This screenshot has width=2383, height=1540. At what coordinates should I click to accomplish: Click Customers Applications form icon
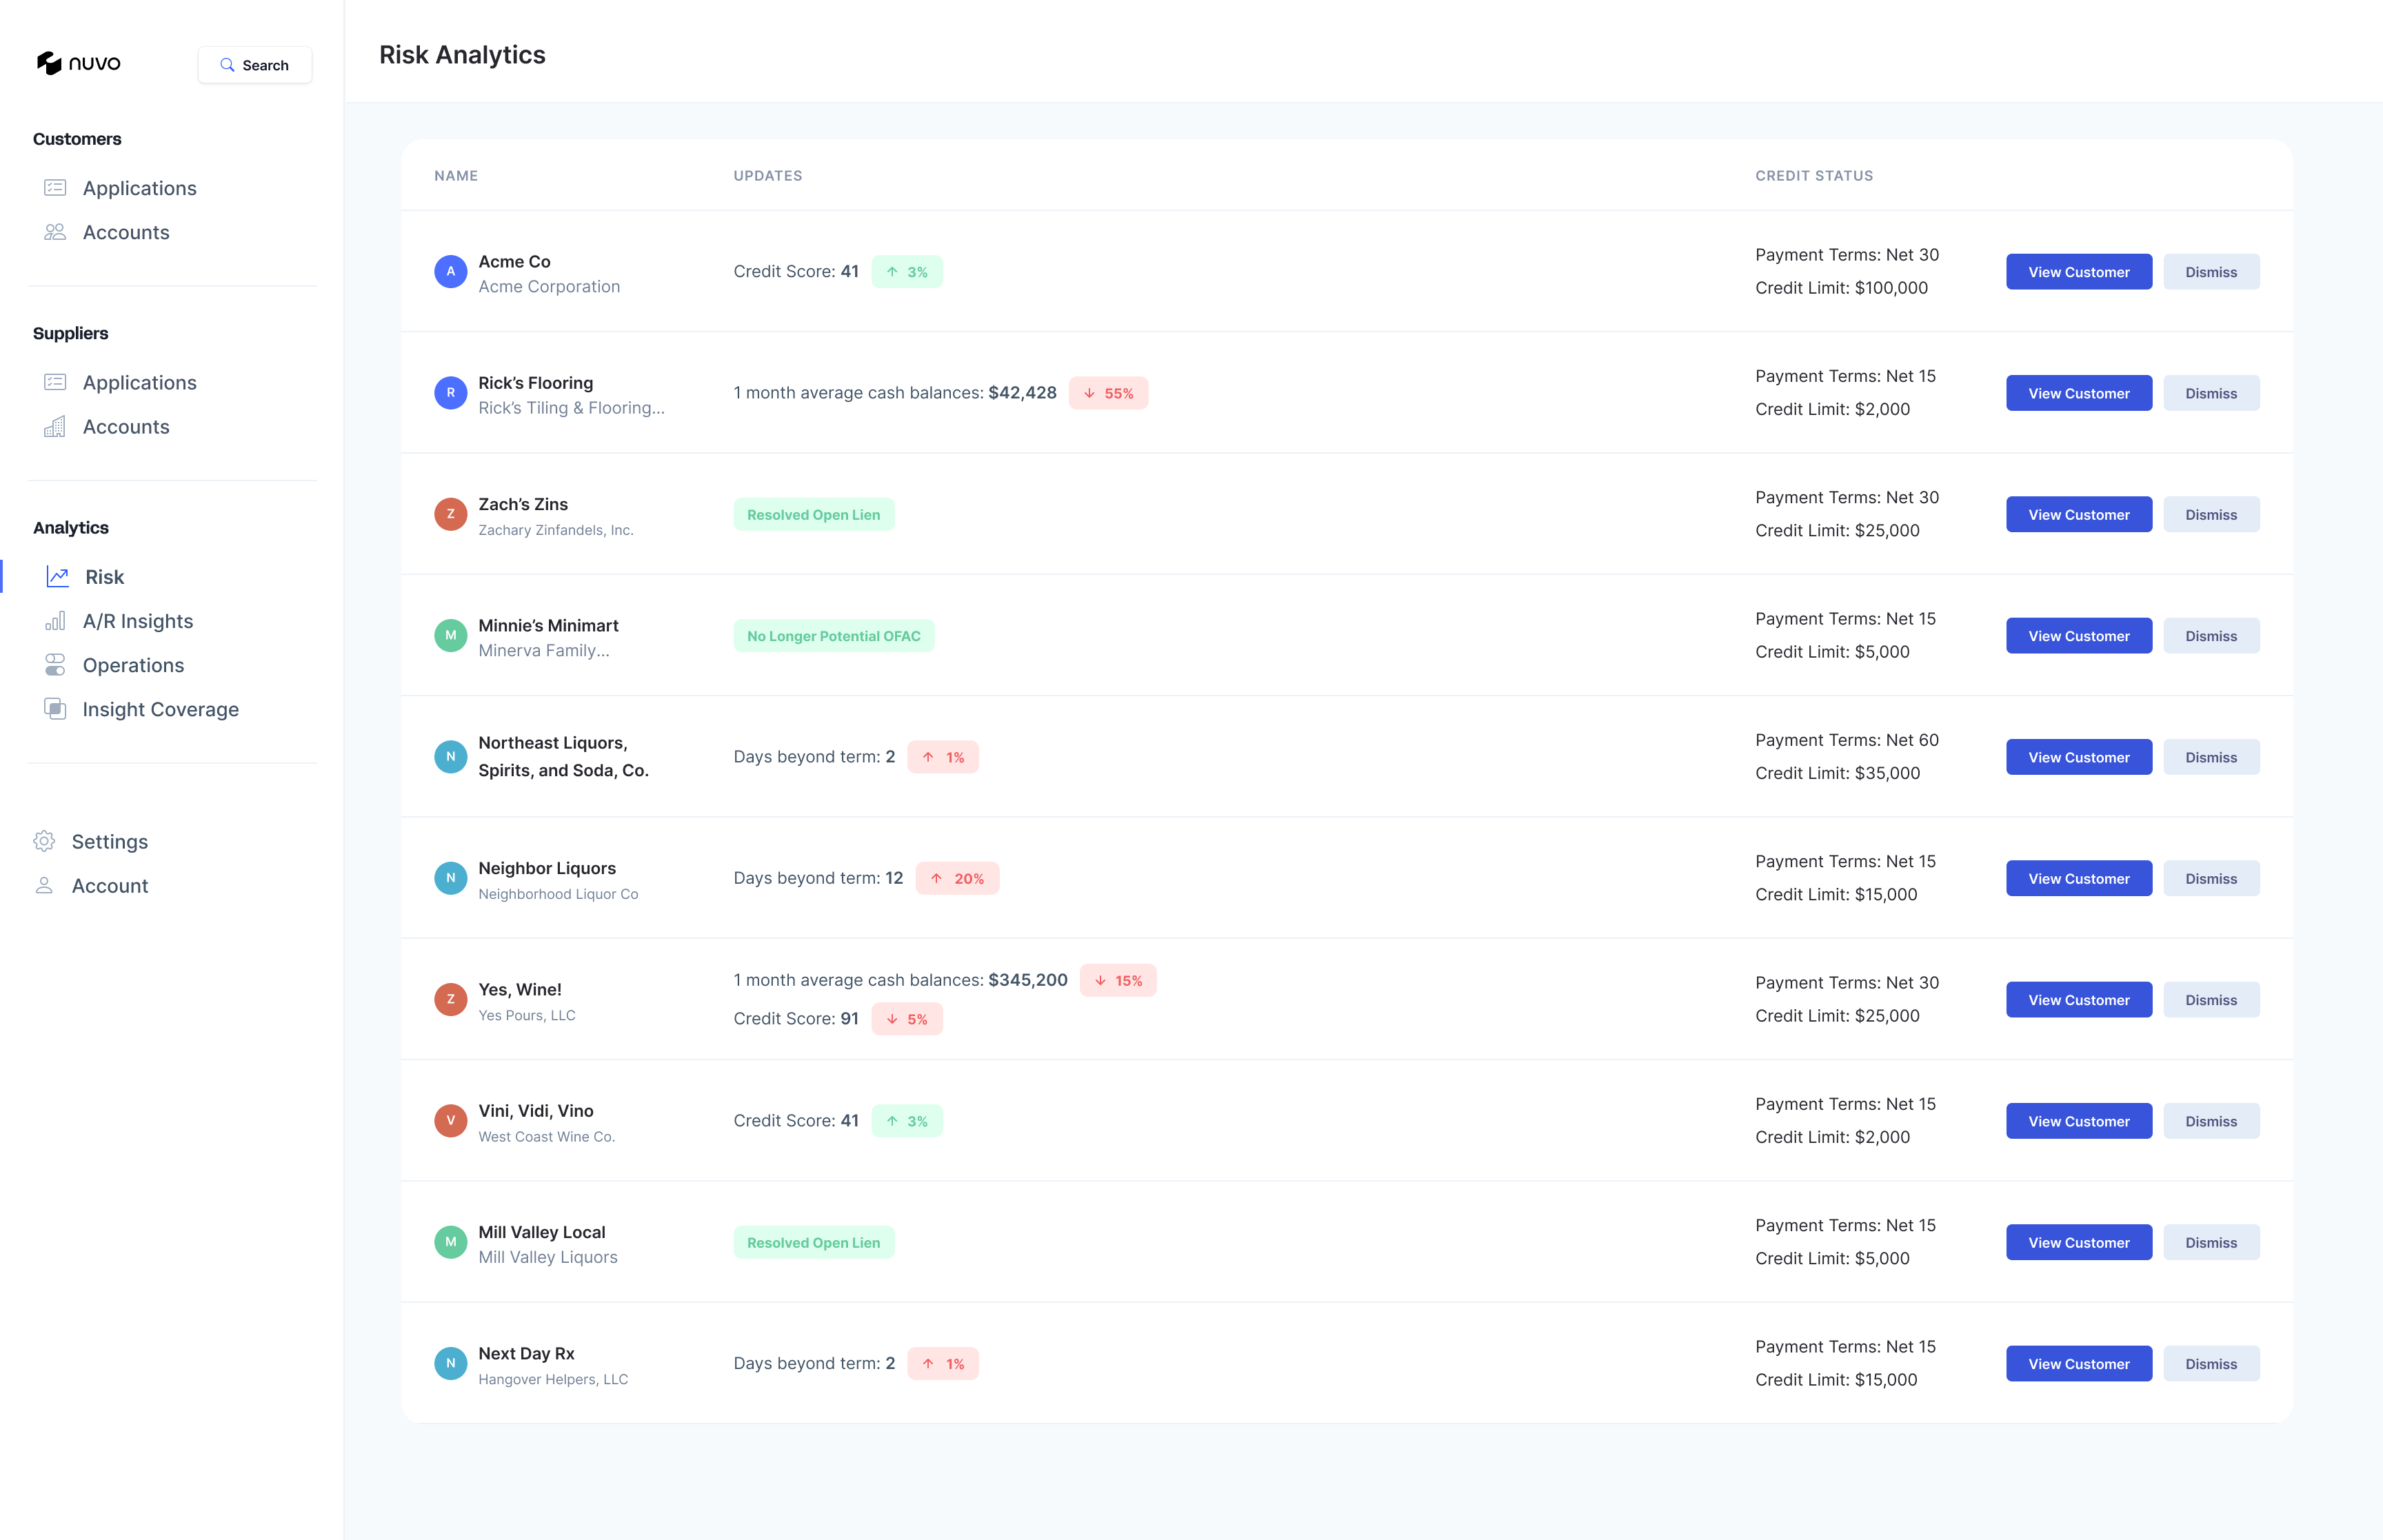(55, 188)
